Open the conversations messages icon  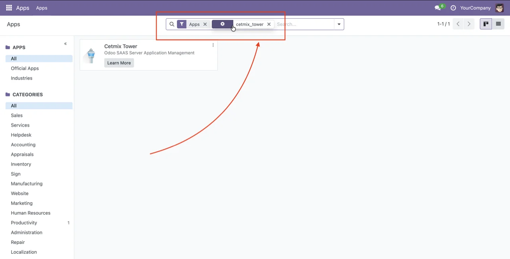[438, 8]
